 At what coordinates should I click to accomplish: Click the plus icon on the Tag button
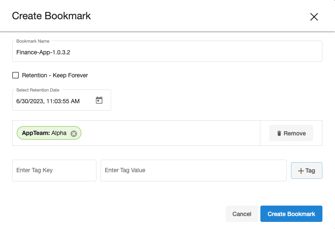[x=301, y=170]
